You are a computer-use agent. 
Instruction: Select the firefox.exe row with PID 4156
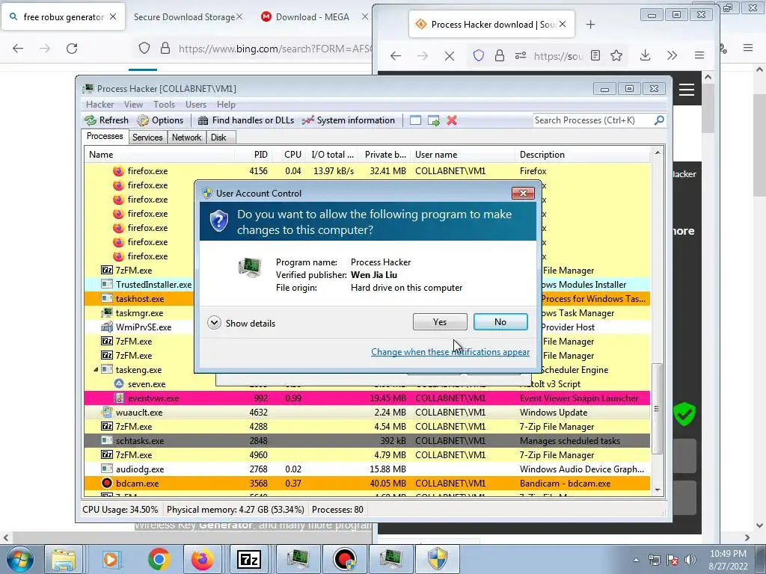click(x=367, y=171)
